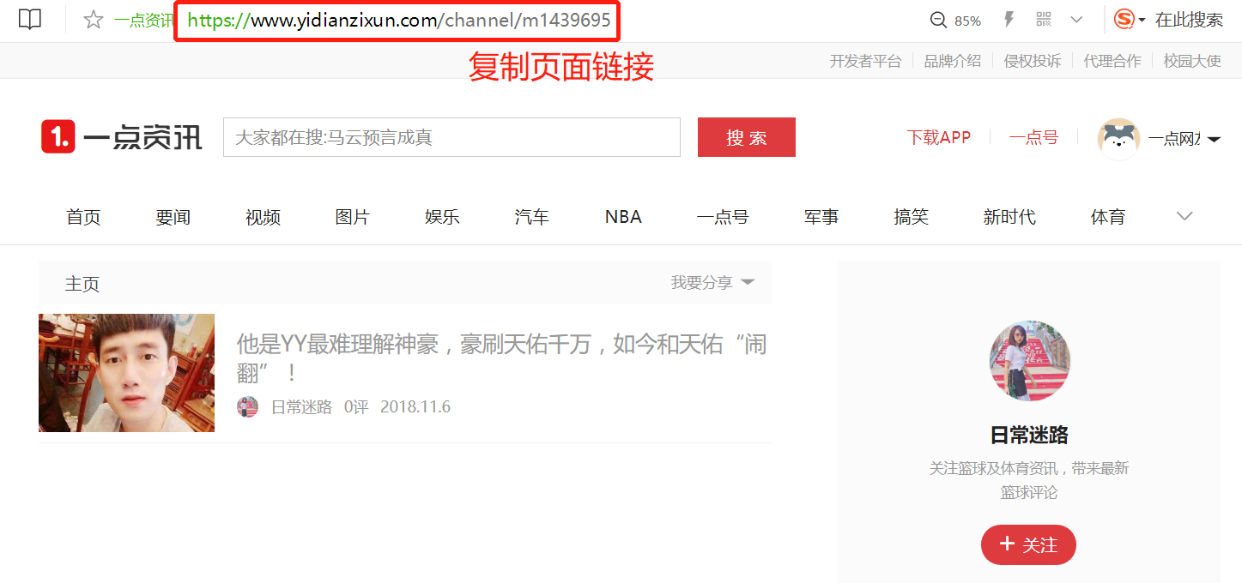Open 校园大使 link

(1192, 61)
